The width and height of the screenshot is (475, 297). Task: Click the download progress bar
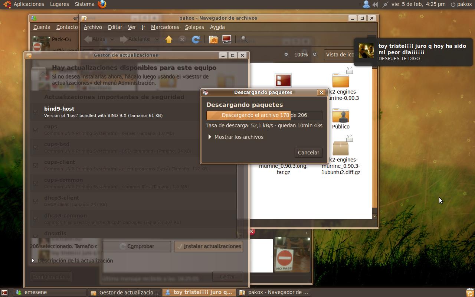(x=264, y=115)
